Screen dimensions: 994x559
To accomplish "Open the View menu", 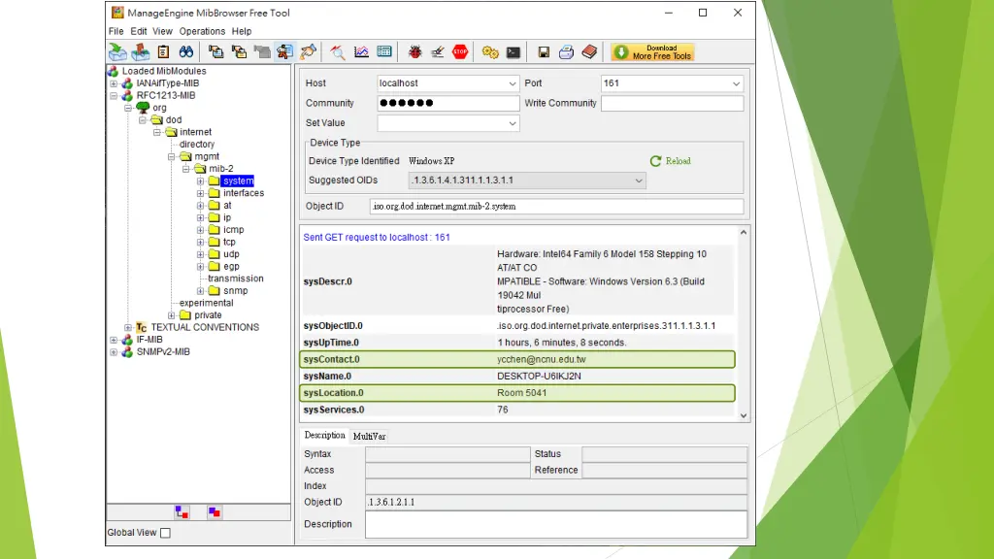I will point(162,31).
